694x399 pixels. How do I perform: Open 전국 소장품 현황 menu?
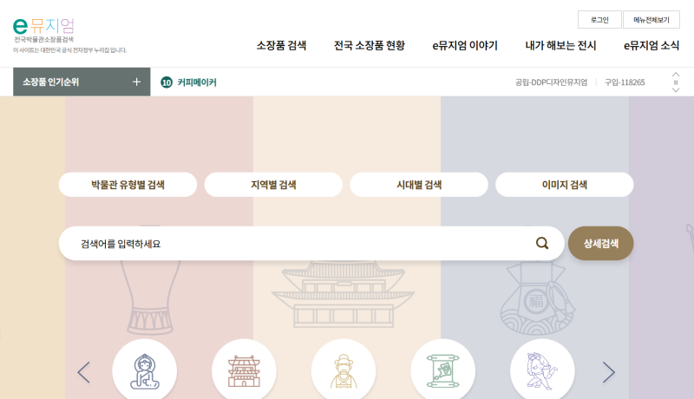click(370, 46)
